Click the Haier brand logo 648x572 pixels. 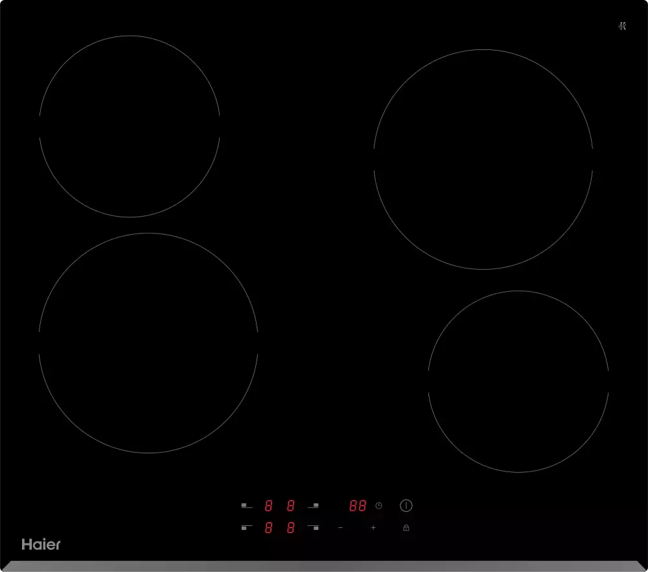(41, 544)
